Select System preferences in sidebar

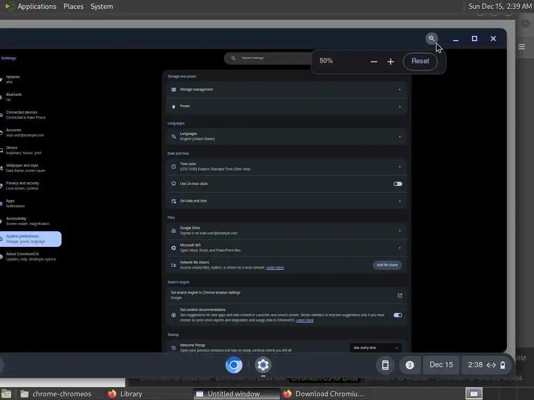(x=30, y=239)
